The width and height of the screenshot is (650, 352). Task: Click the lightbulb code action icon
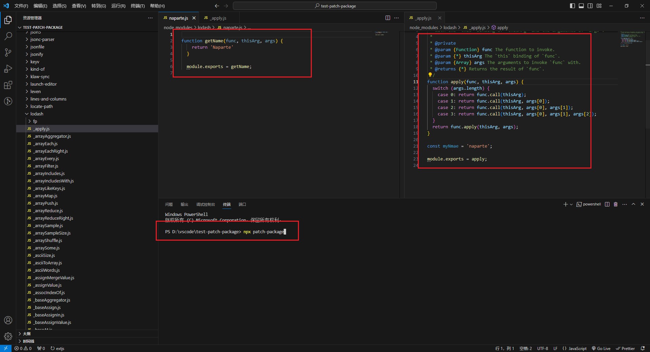[430, 75]
